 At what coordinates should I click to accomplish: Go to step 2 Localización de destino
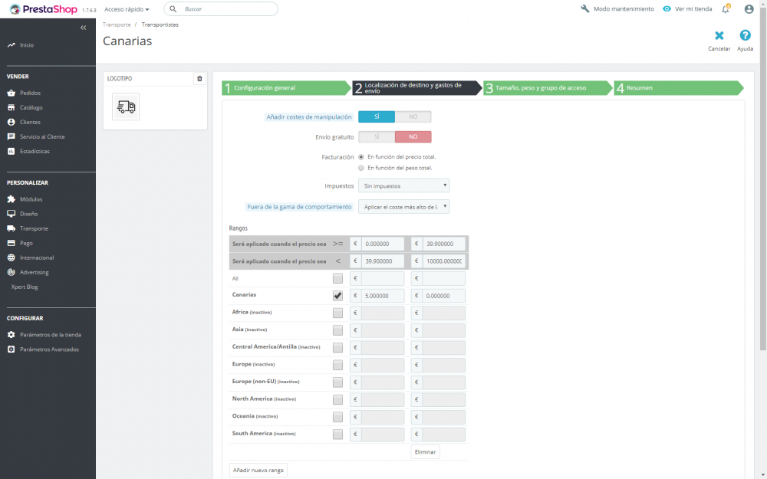click(x=416, y=88)
